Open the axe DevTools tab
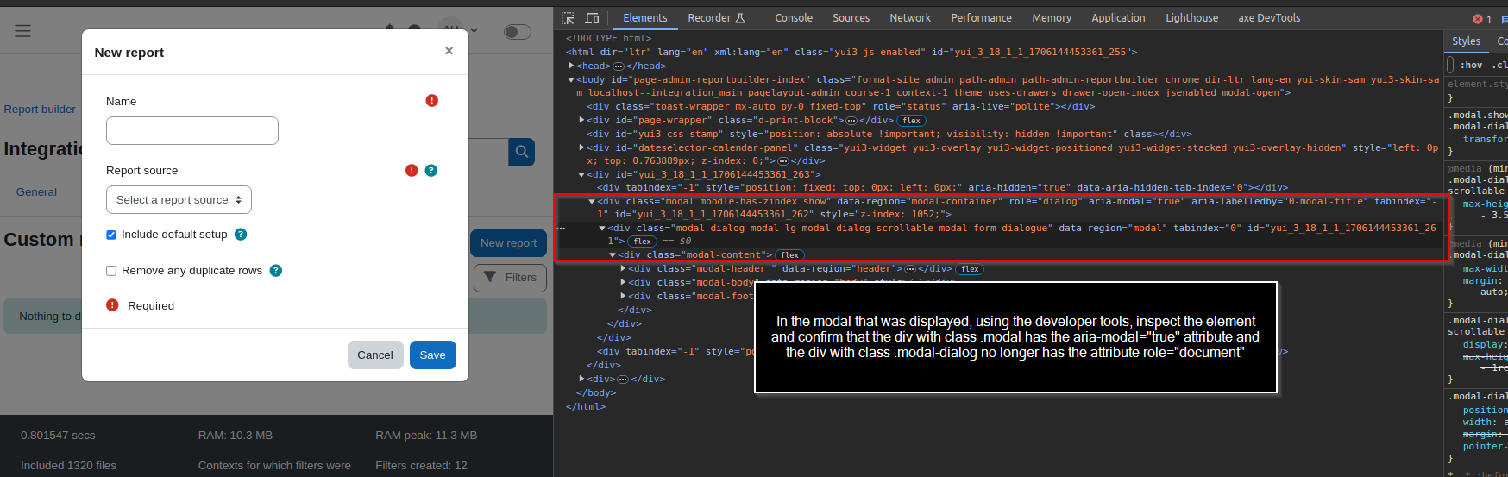This screenshot has width=1508, height=477. (x=1269, y=17)
